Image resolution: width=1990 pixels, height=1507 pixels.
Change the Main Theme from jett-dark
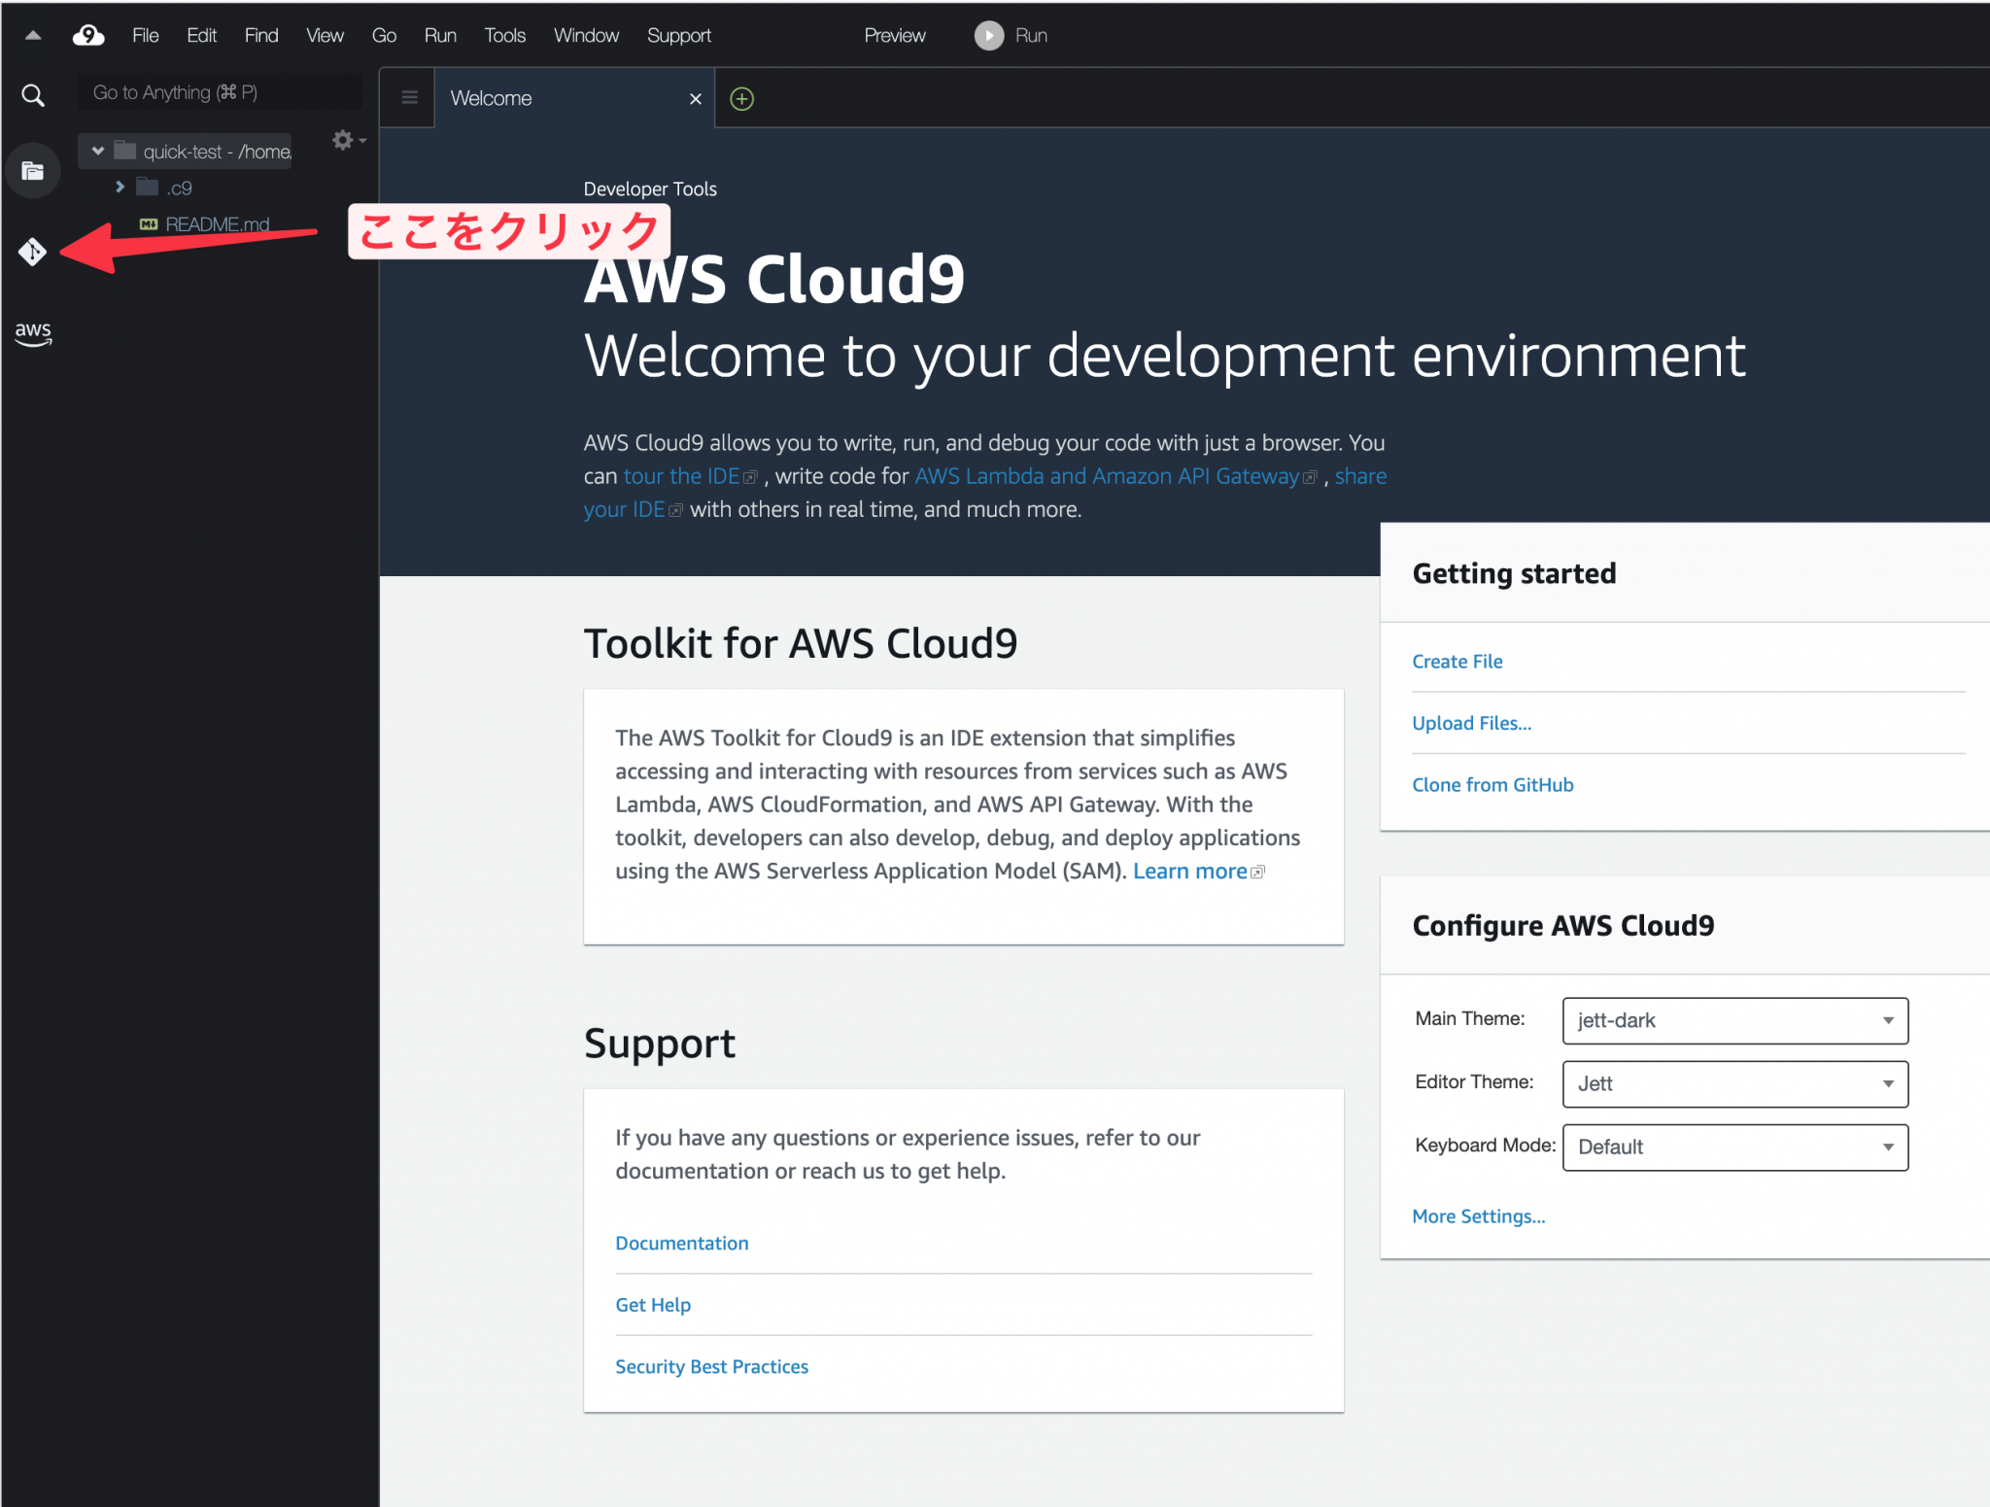[x=1734, y=1020]
